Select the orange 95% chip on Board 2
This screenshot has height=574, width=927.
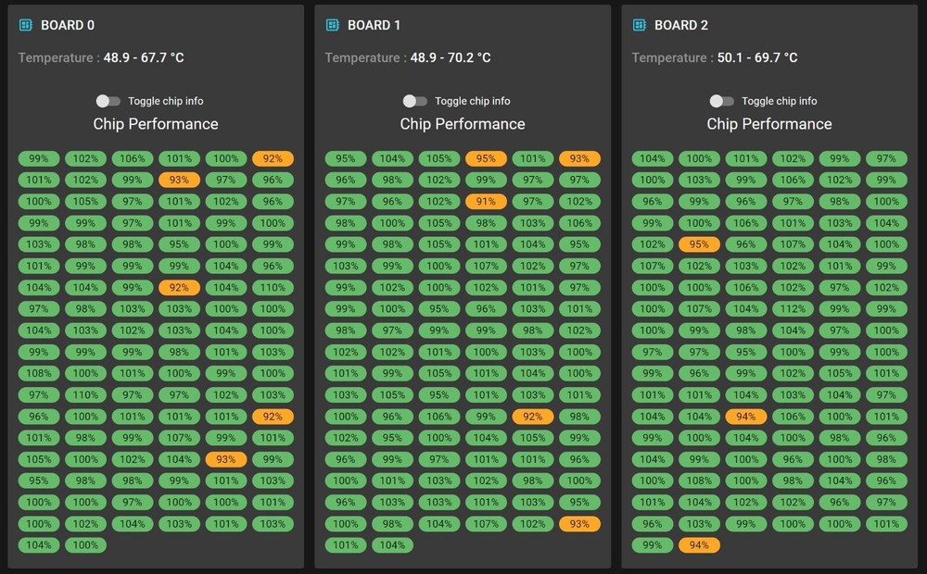pos(699,244)
